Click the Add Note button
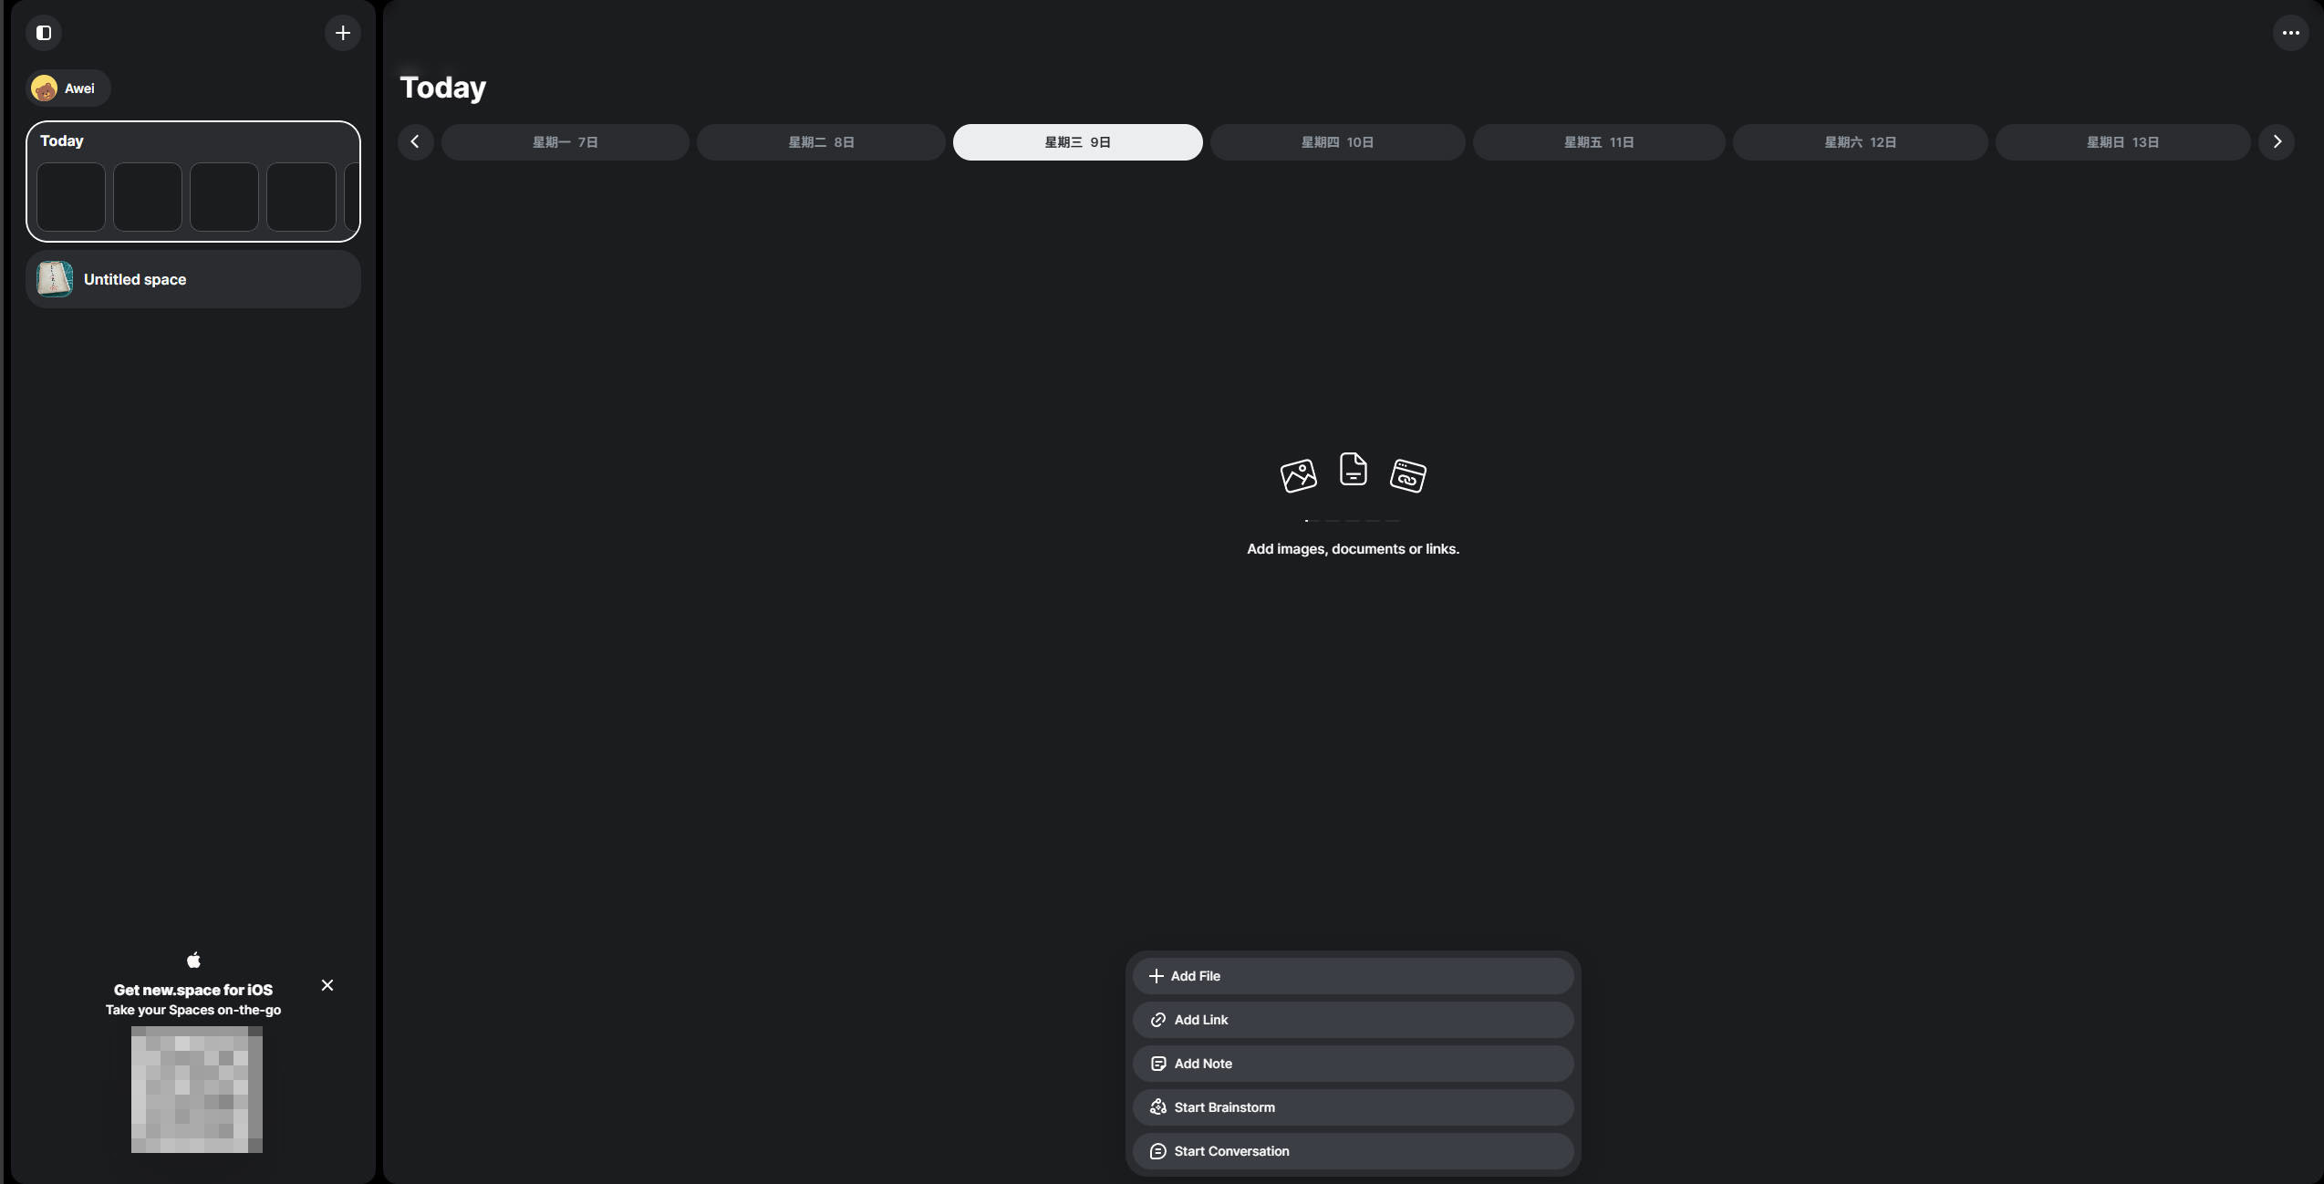Screen dimensions: 2324x1184 tap(1354, 1064)
